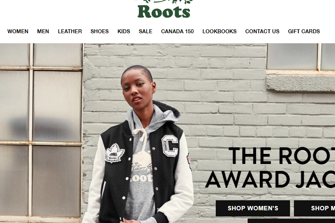Go to the LEATHER section
This screenshot has height=223, width=335.
[x=69, y=31]
